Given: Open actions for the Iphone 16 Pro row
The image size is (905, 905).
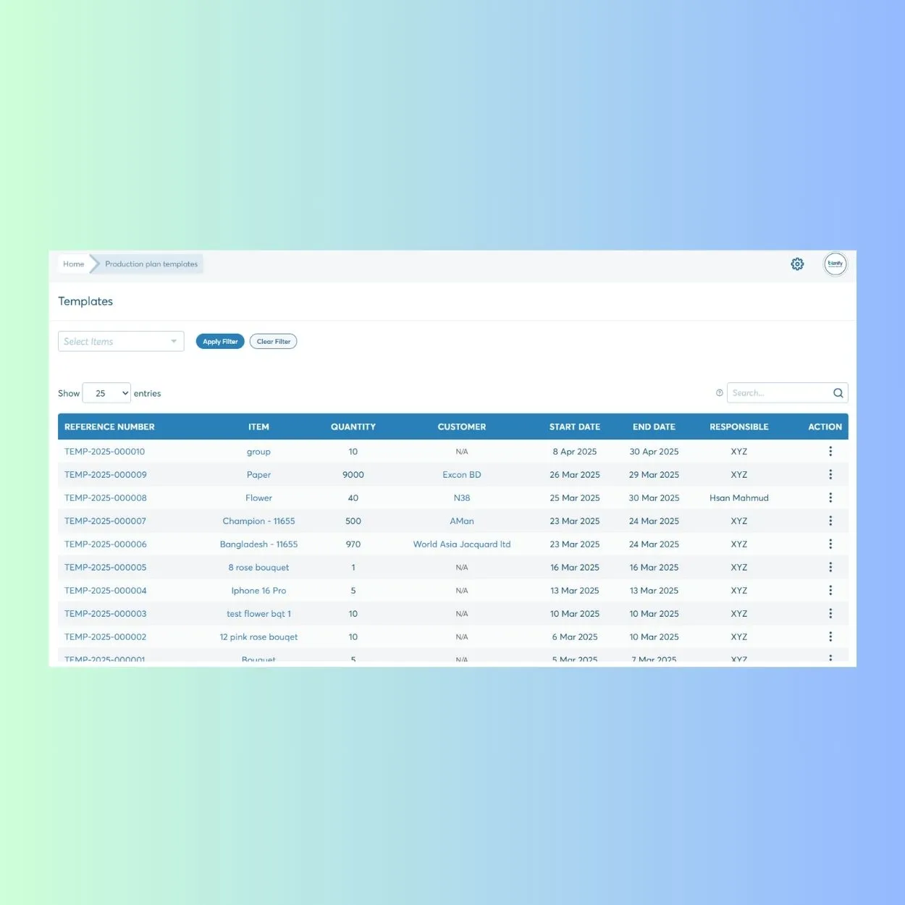Looking at the screenshot, I should (830, 590).
